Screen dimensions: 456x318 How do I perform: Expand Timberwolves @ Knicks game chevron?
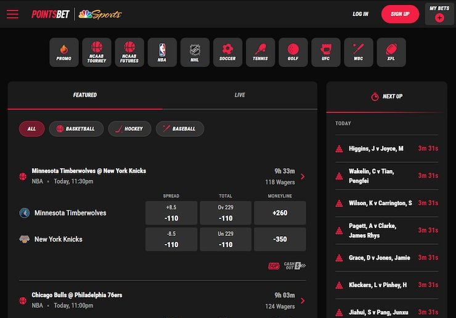tap(303, 176)
